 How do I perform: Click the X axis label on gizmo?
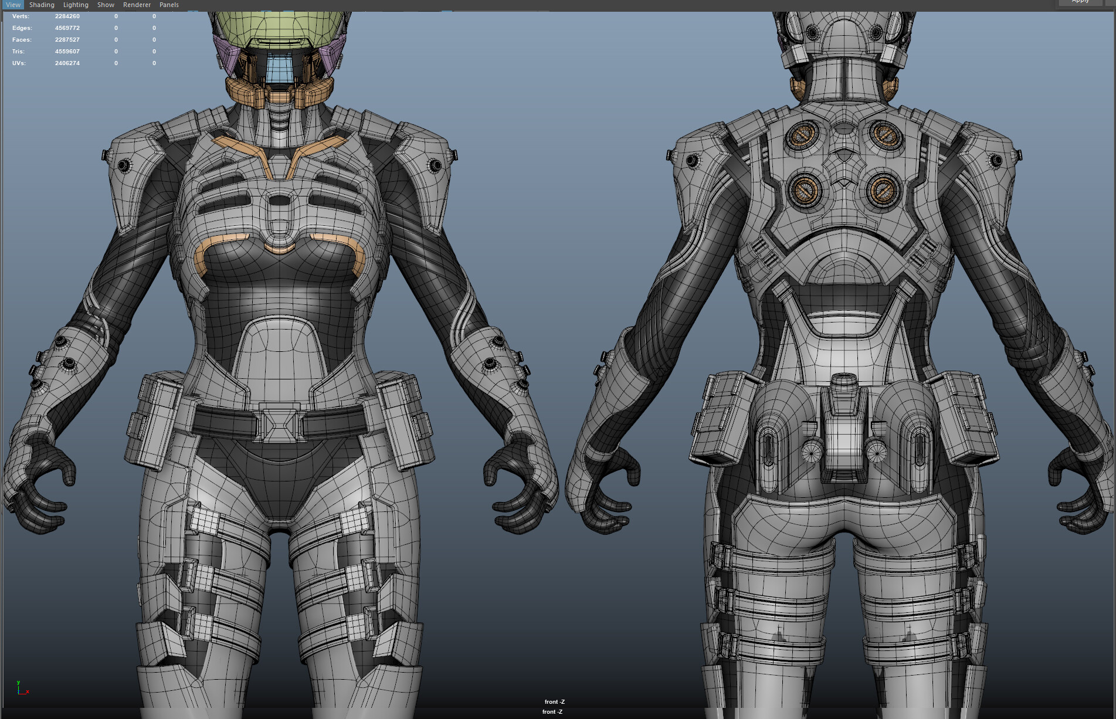pos(27,693)
